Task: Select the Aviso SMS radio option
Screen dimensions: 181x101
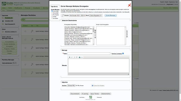Action: pyautogui.click(x=52, y=11)
